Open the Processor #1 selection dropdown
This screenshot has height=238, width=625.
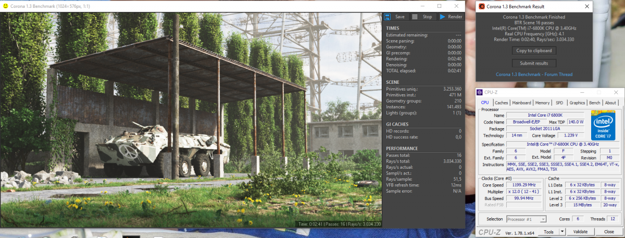click(x=526, y=219)
